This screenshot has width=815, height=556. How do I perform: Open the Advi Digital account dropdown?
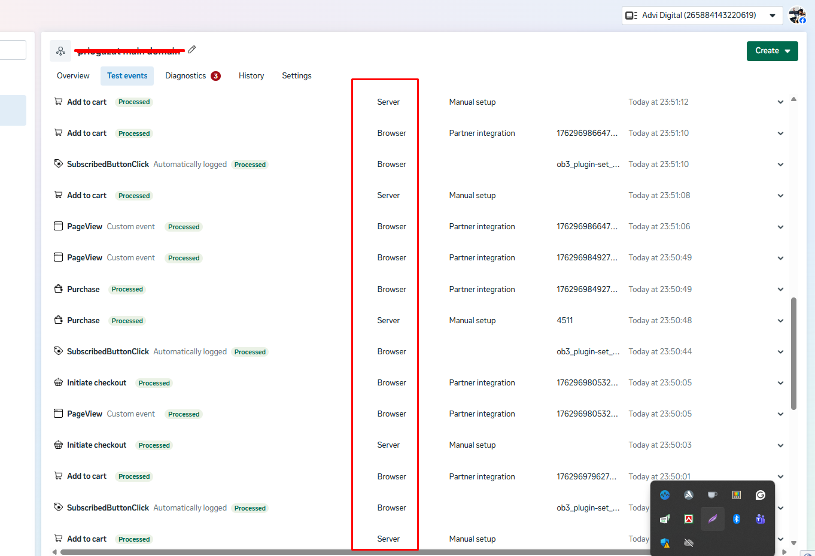[x=702, y=16]
